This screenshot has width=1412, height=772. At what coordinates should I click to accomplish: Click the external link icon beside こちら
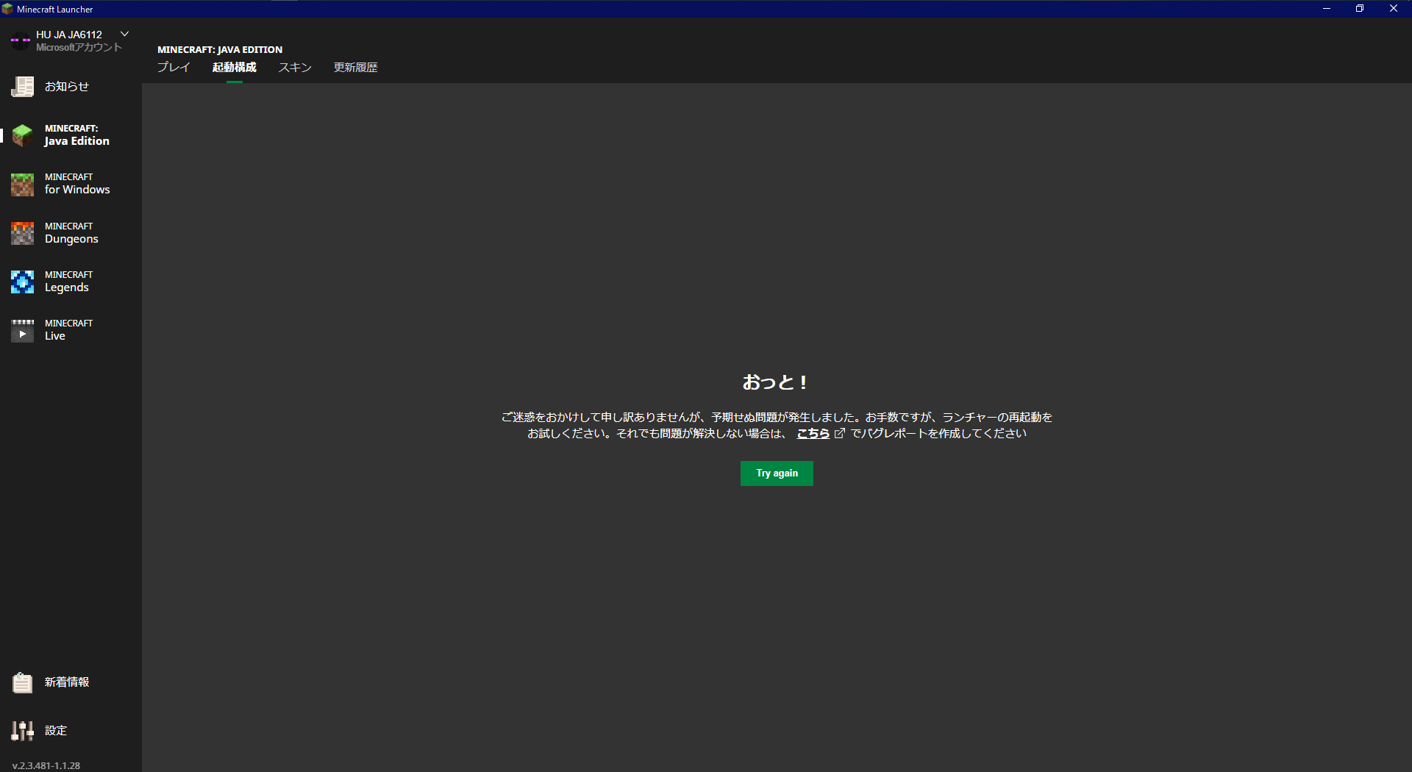[840, 434]
